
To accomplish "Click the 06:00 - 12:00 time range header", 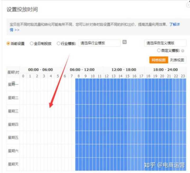I will click(x=82, y=70).
